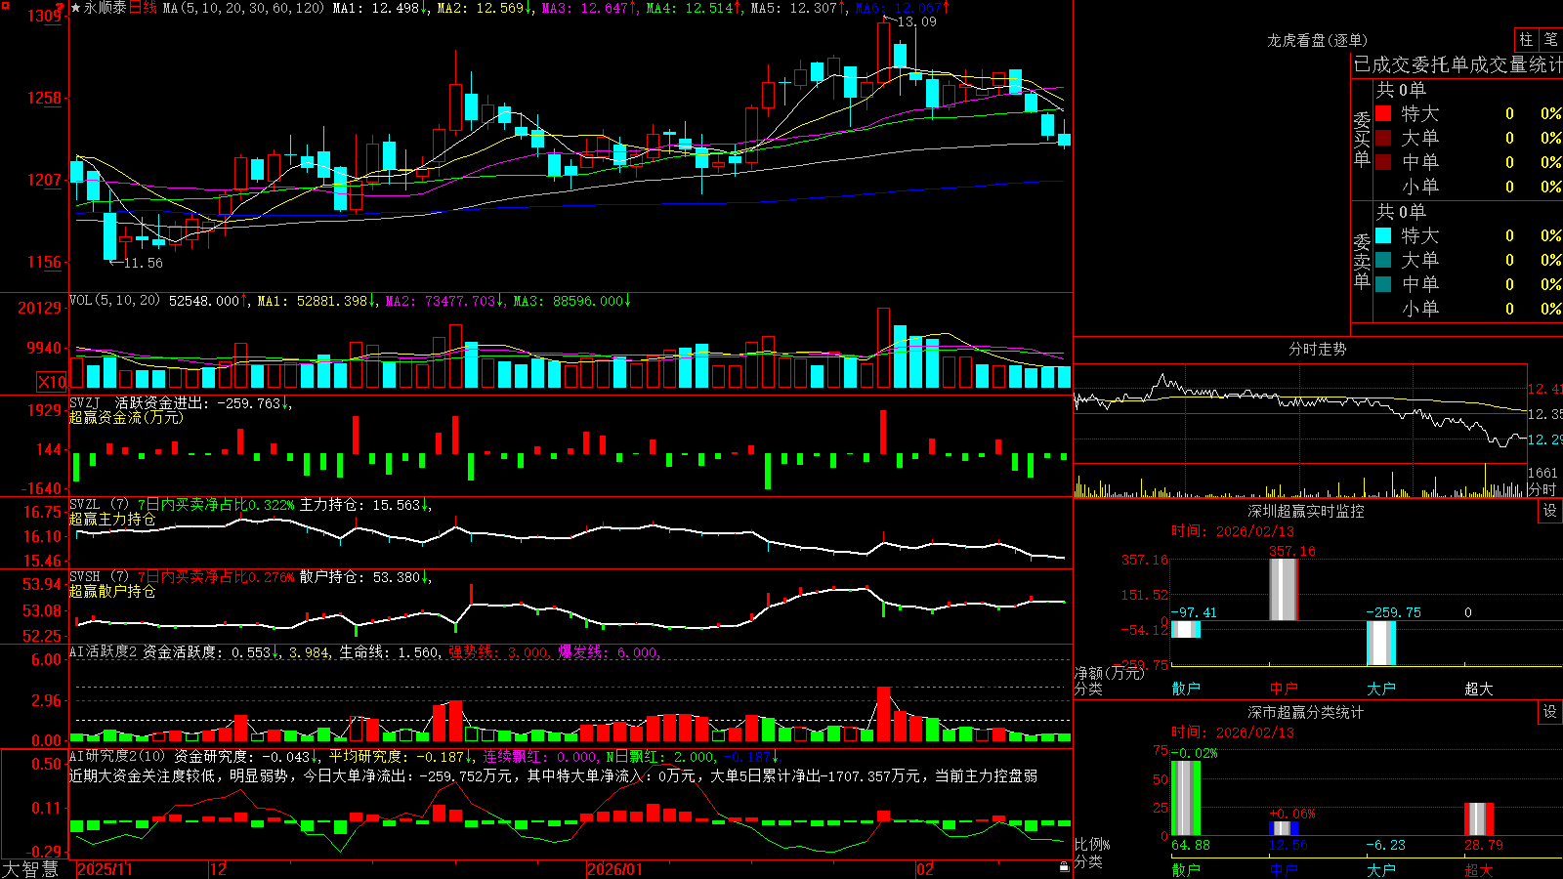Screen dimensions: 1563x879
Task: Click the dark red 大单 buy-order swatch
Action: pos(1383,138)
